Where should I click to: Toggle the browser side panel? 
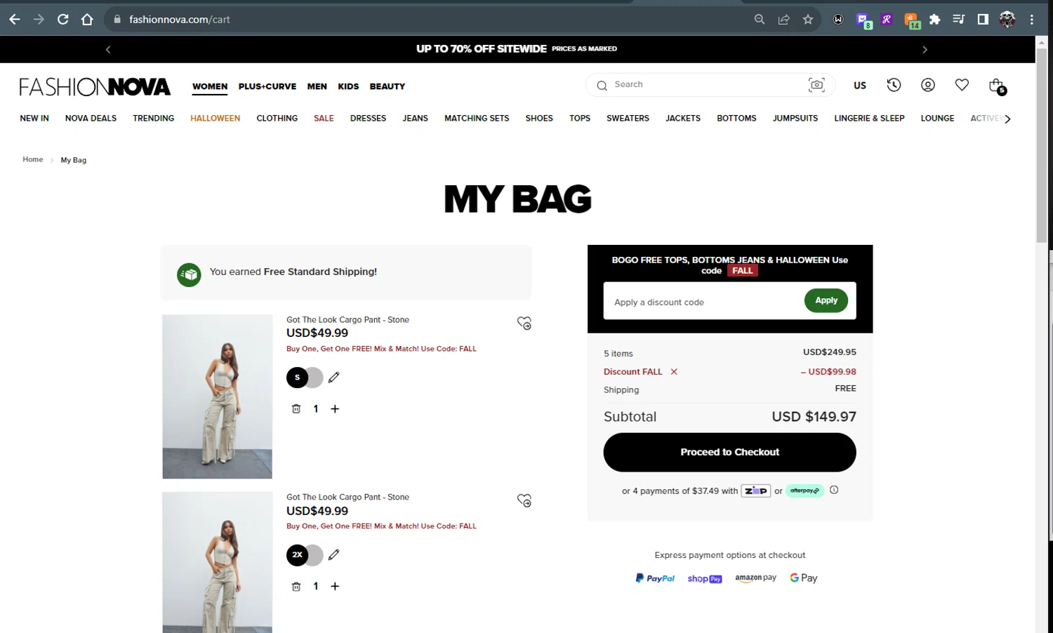pos(983,20)
